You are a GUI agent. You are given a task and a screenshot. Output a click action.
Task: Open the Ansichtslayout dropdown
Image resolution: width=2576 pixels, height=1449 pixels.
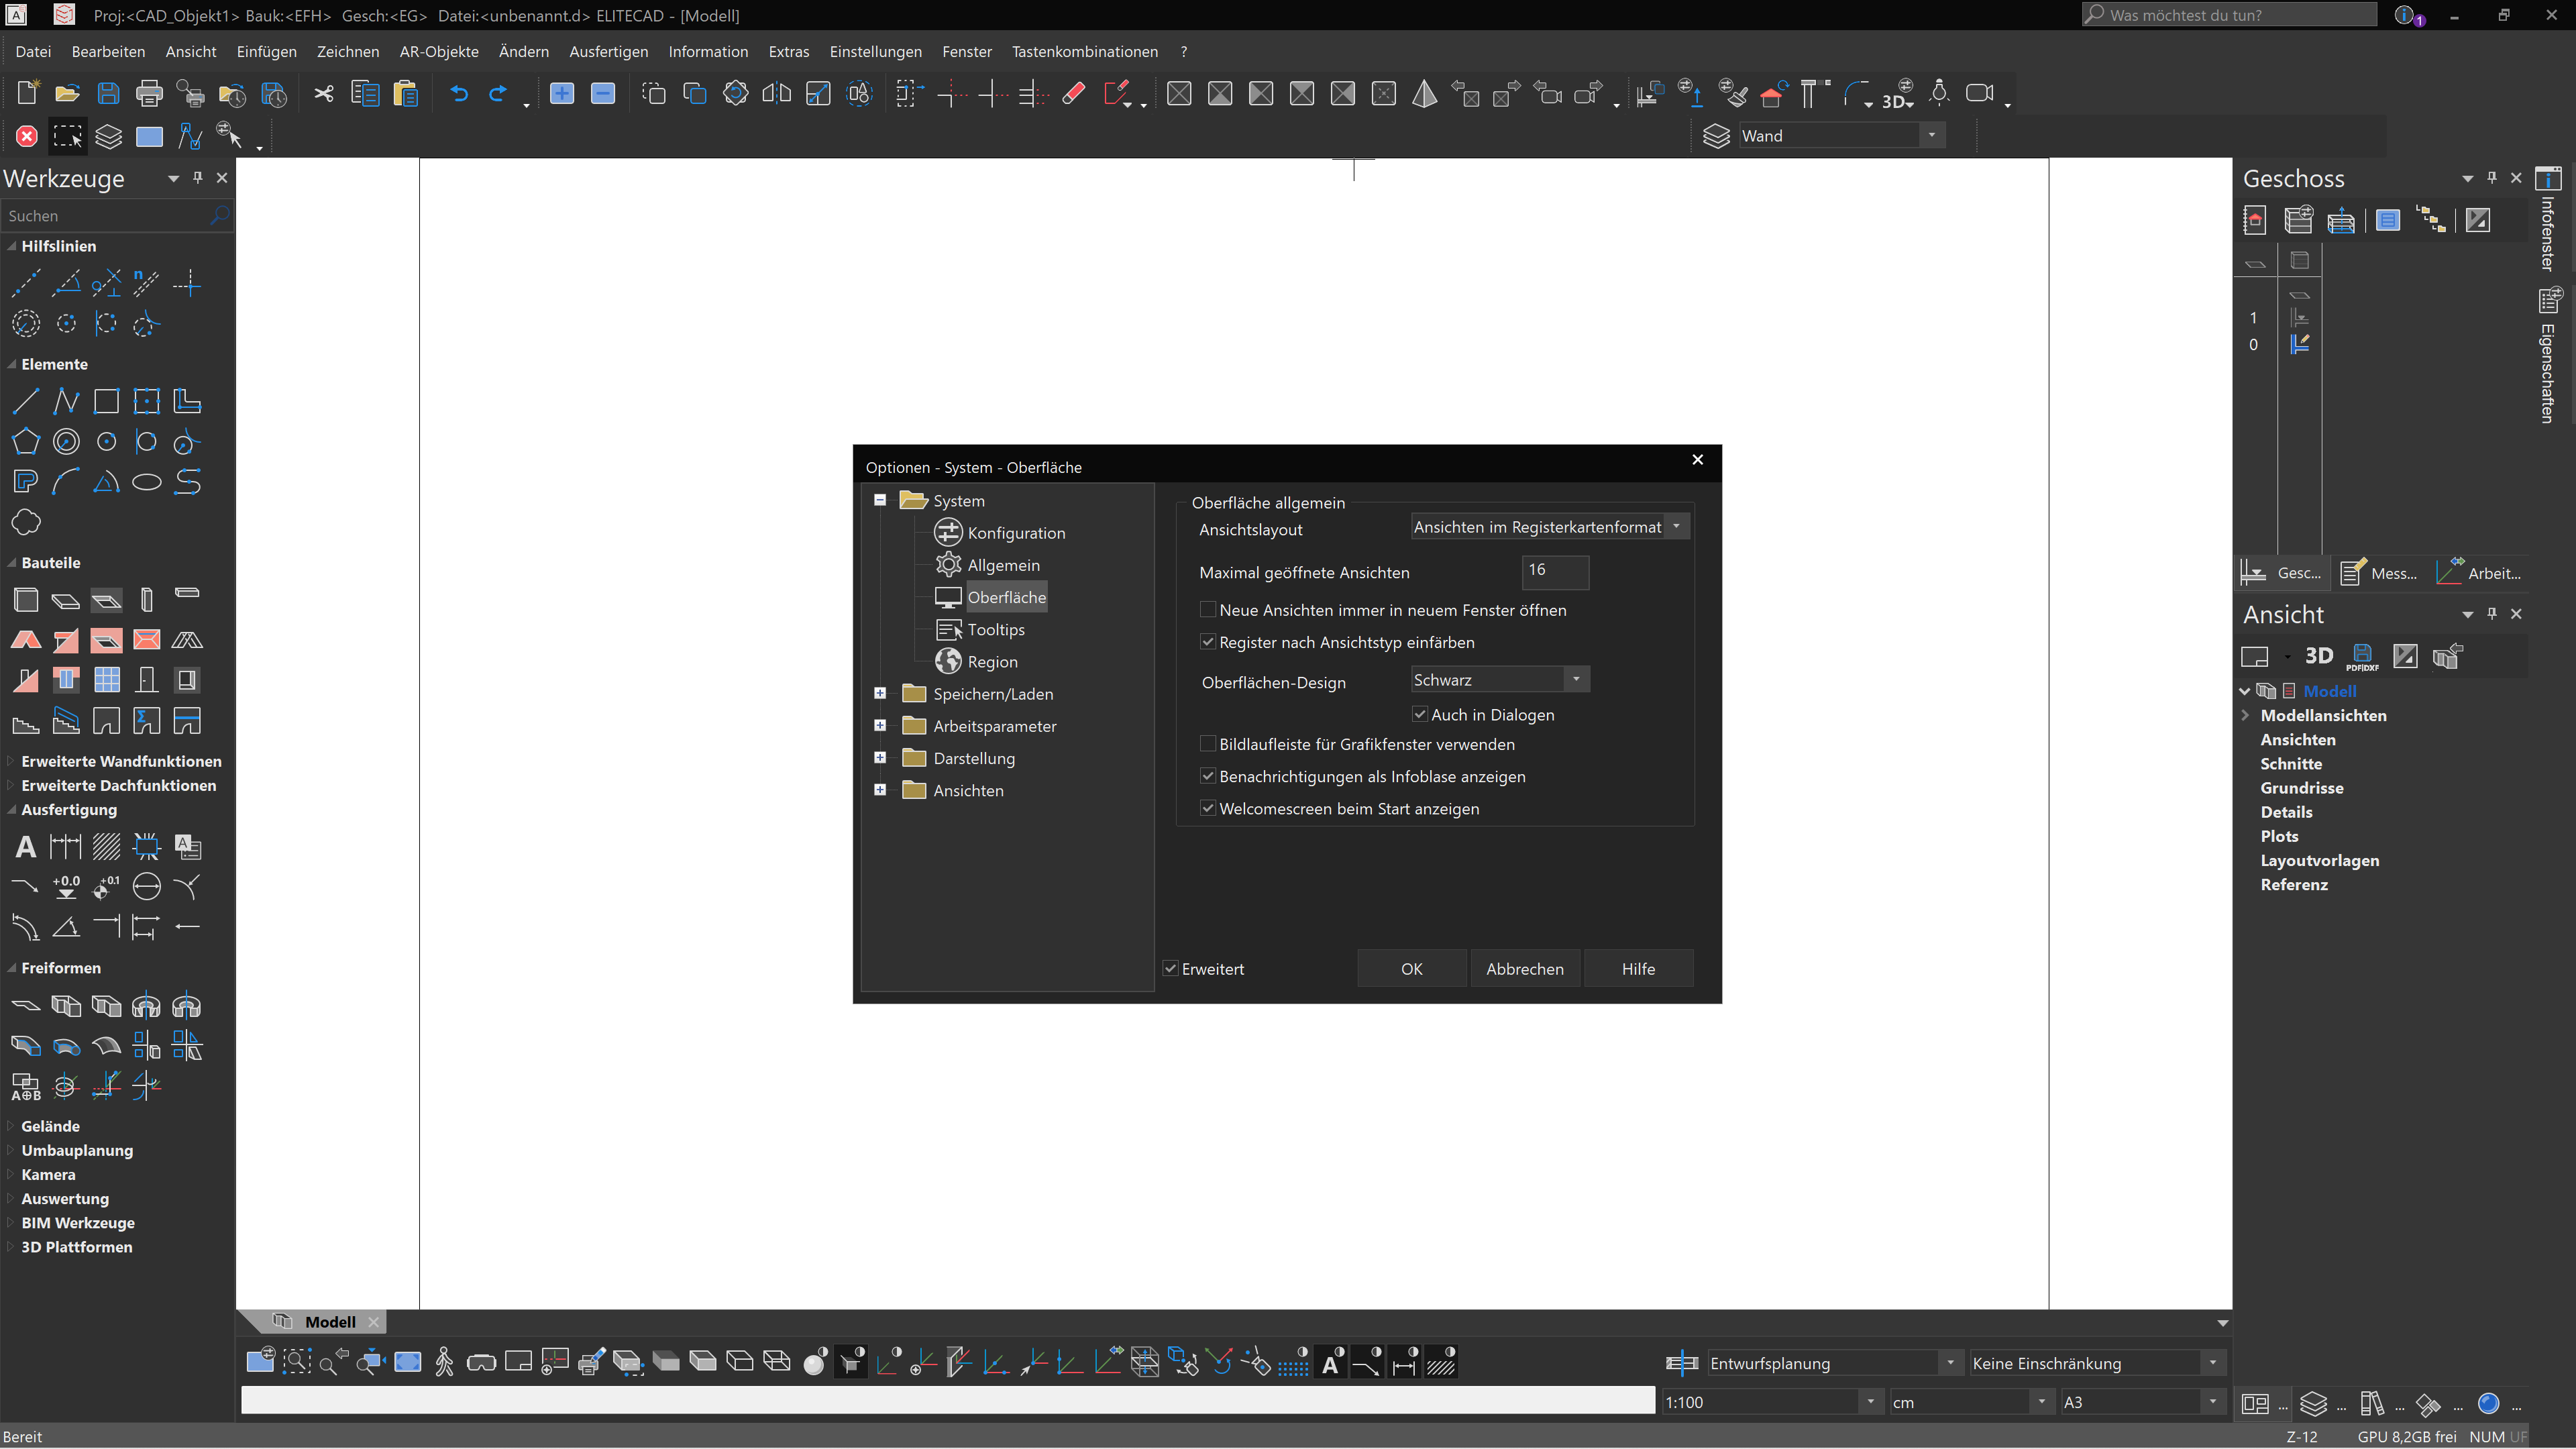coord(1676,526)
